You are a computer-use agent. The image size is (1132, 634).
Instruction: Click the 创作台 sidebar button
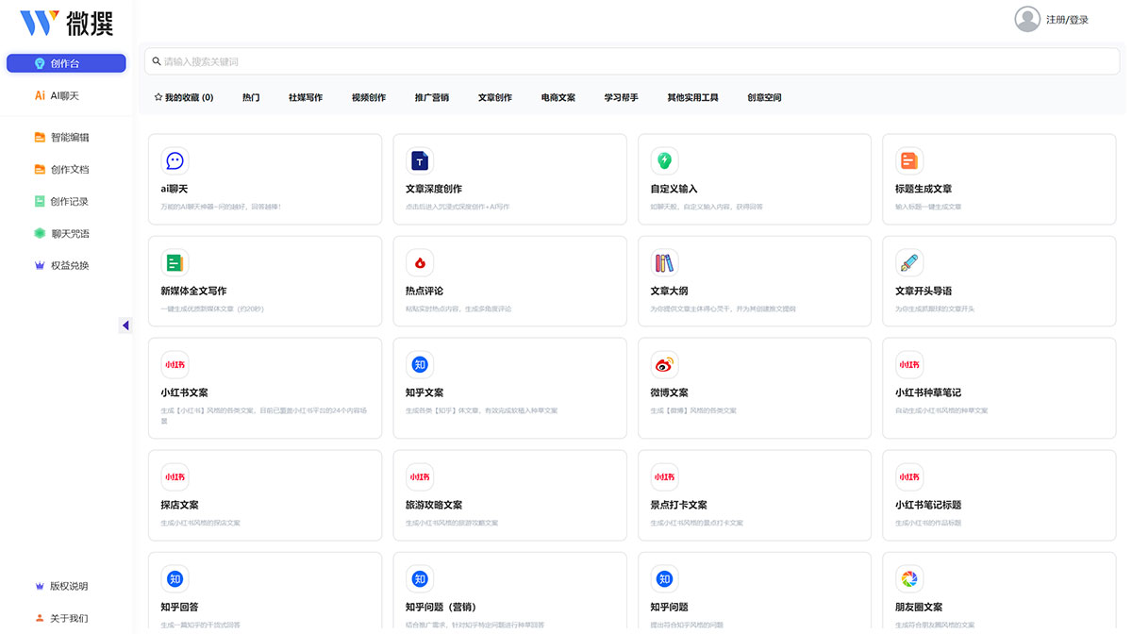tap(66, 63)
